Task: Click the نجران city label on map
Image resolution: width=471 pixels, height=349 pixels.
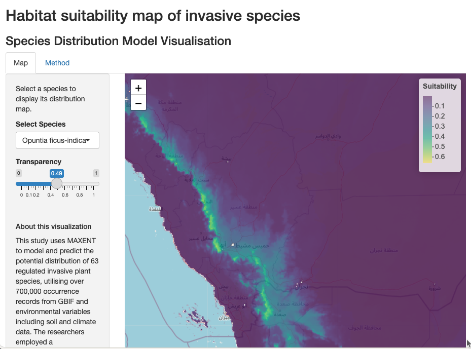Action: point(301,286)
